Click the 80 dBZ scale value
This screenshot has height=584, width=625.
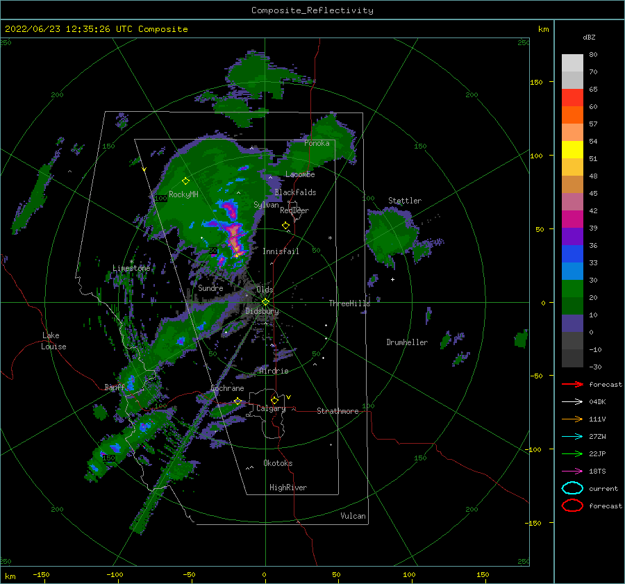click(594, 55)
